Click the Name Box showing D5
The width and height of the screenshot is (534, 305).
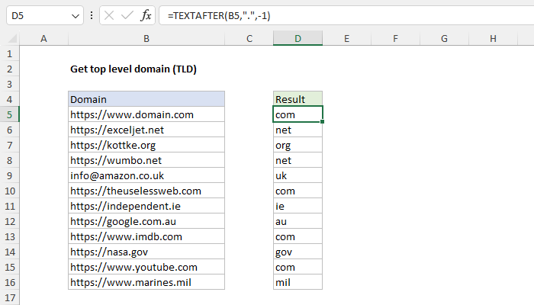(44, 16)
